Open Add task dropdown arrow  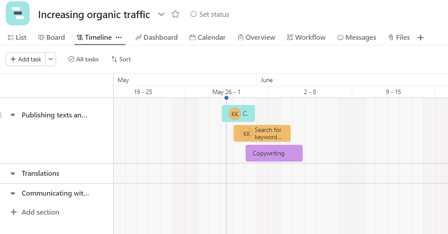(51, 59)
